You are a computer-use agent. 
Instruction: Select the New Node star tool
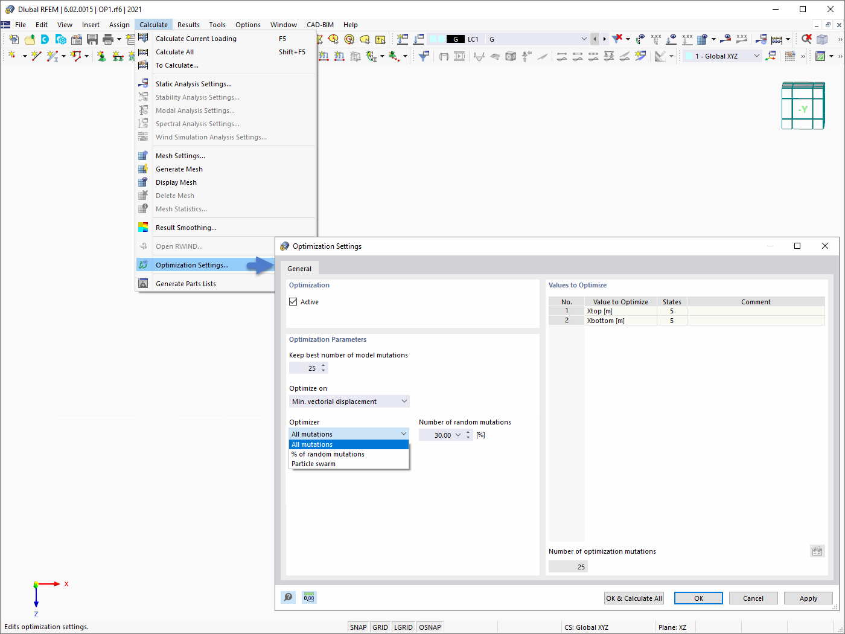[x=12, y=56]
